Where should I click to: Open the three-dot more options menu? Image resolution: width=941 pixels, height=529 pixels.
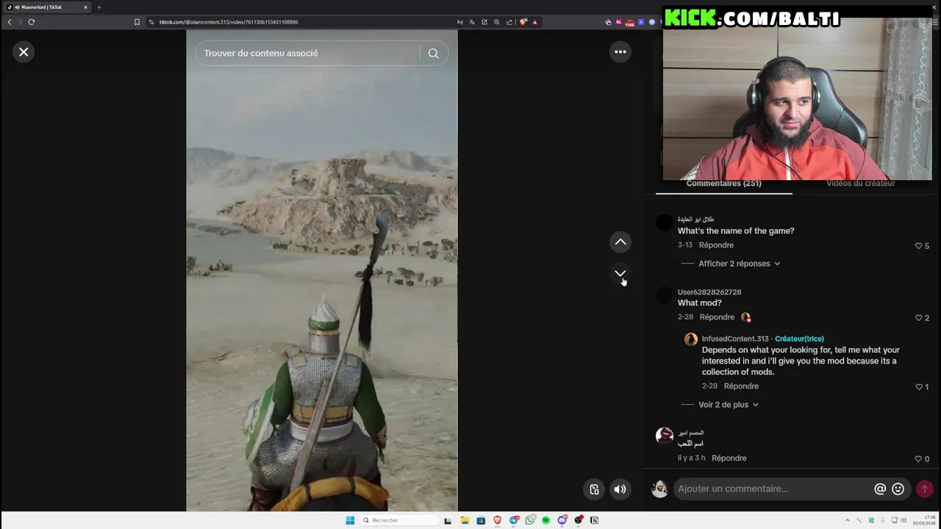point(620,51)
